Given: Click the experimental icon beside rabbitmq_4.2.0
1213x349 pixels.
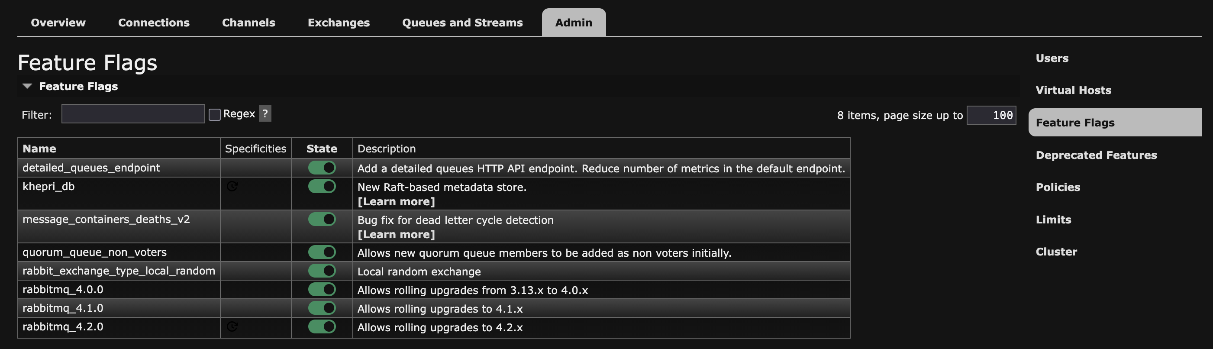Looking at the screenshot, I should [232, 327].
